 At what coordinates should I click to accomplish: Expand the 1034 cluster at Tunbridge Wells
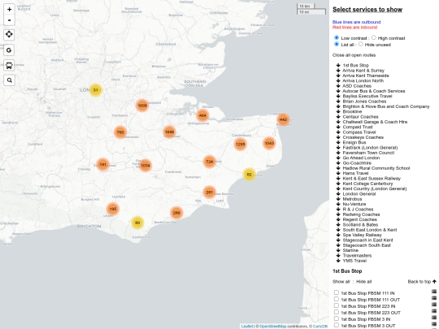pyautogui.click(x=146, y=166)
